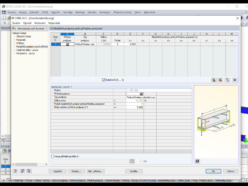This screenshot has width=248, height=186.
Task: Open the Přídavné moduly menu
Action: [x=122, y=12]
